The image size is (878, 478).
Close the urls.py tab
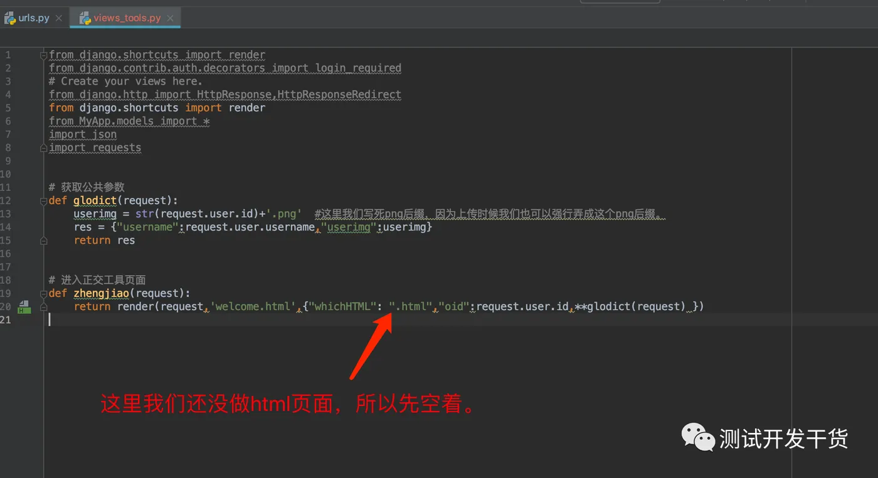click(x=59, y=18)
